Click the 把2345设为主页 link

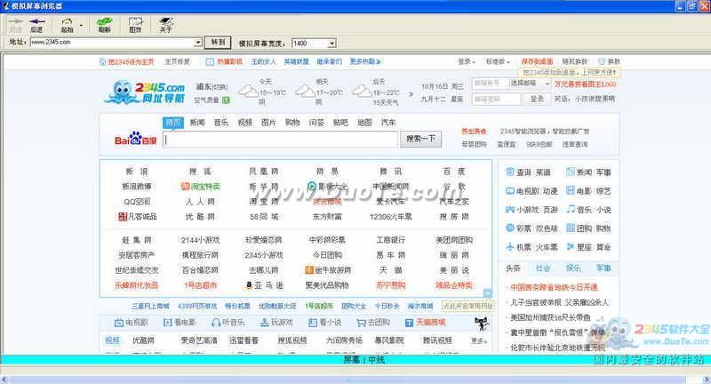[x=131, y=62]
